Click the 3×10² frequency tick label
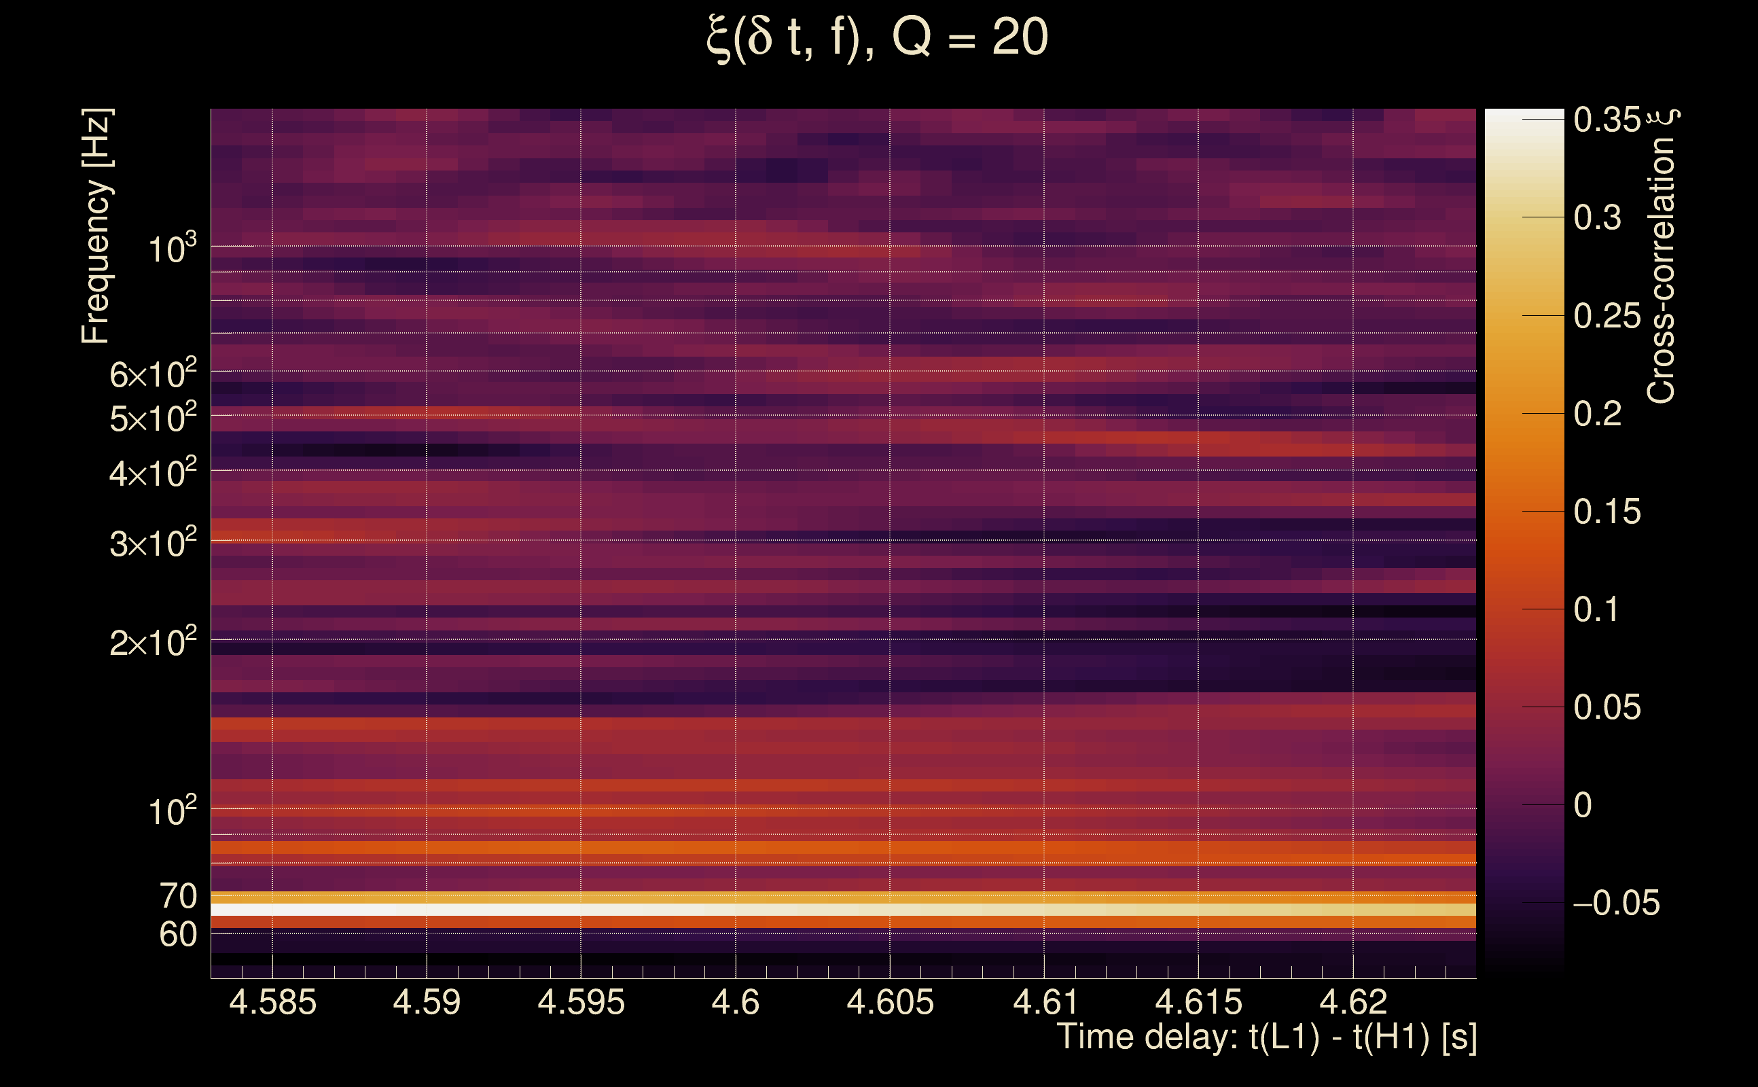The height and width of the screenshot is (1087, 1758). pyautogui.click(x=152, y=543)
